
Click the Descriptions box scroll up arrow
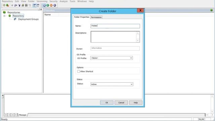click(x=138, y=33)
